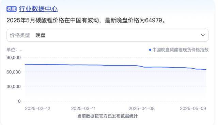Viewport: 218px width, 125px height.
Task: Expand the 价格类型 dropdown chevron
Action: point(203,35)
